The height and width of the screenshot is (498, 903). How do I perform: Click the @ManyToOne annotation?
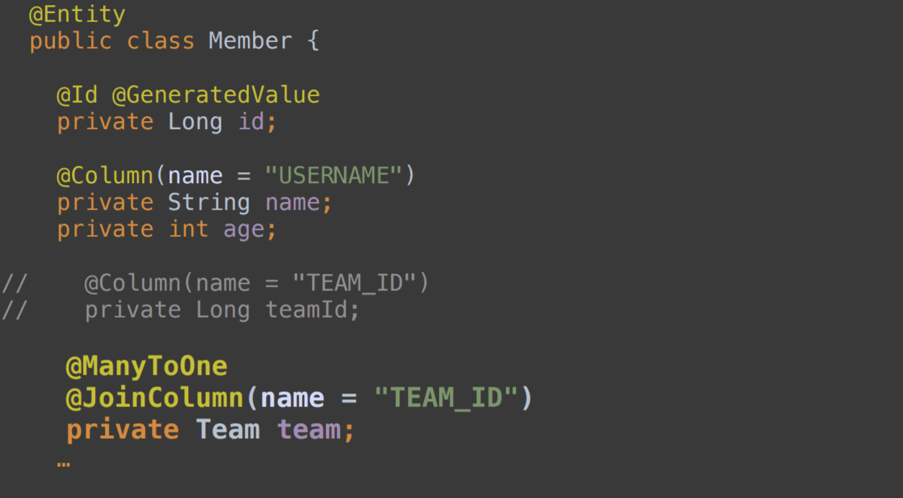click(x=146, y=366)
